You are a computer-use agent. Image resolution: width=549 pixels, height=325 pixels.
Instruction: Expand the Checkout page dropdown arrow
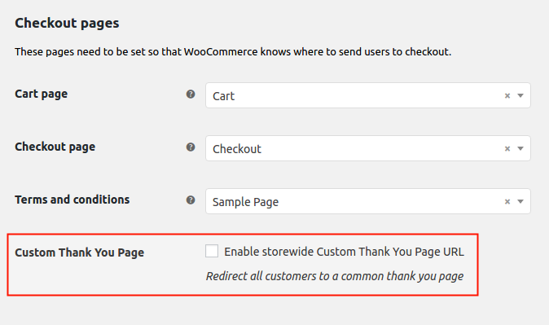point(520,148)
